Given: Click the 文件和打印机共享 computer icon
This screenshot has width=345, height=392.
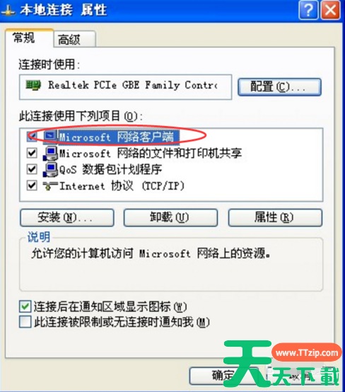Looking at the screenshot, I should [50, 153].
